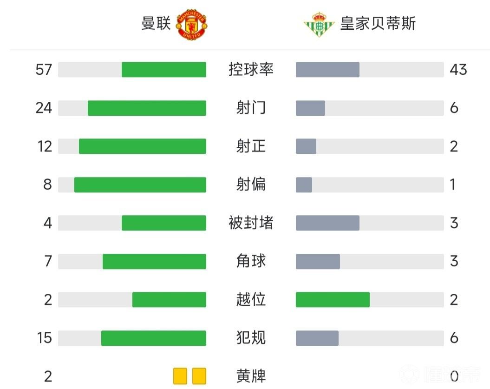This screenshot has width=490, height=389.
Task: Click the 黄牌 stat label
Action: 251,376
